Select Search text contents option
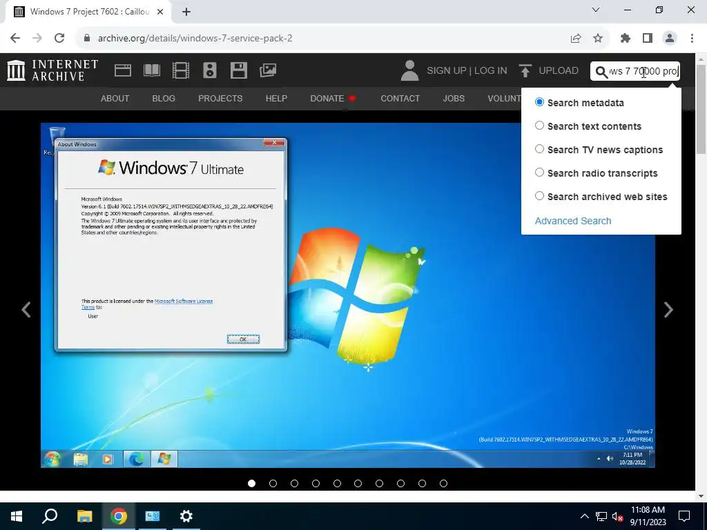The width and height of the screenshot is (707, 530). [x=539, y=126]
